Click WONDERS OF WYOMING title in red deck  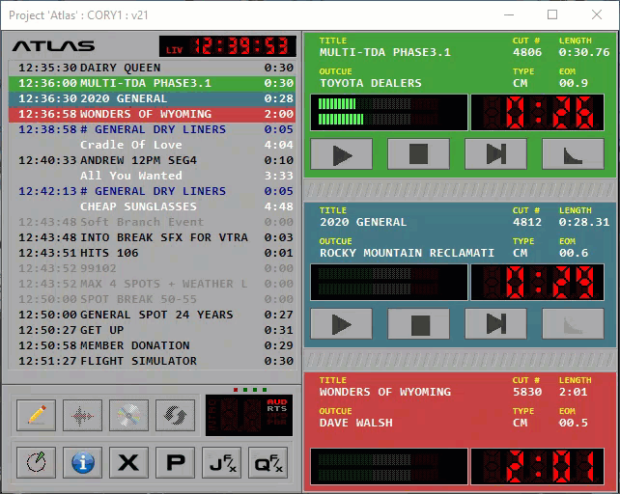(385, 392)
